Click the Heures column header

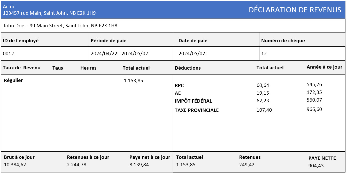point(88,68)
